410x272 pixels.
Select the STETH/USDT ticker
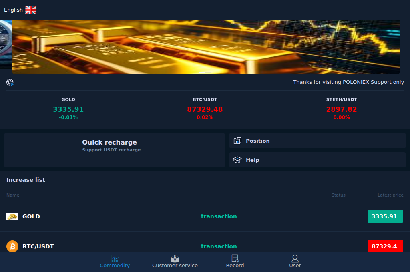pyautogui.click(x=341, y=109)
